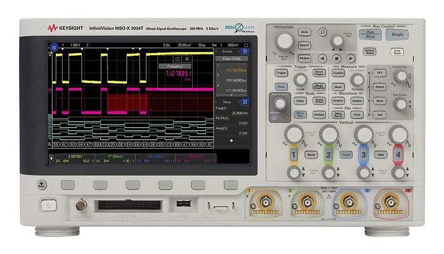Push the channel 2 vertical position knob
This screenshot has height=254, width=444.
coord(329,173)
